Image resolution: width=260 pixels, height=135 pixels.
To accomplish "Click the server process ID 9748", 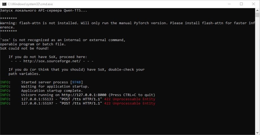I will tap(76, 82).
